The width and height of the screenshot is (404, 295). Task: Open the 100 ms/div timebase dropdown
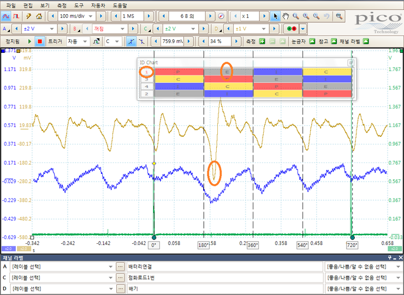pyautogui.click(x=91, y=16)
